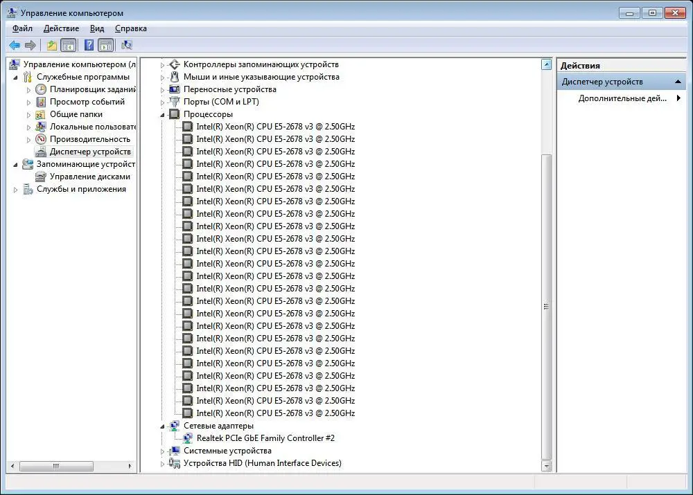Click the Общие папки folder icon

pos(41,114)
